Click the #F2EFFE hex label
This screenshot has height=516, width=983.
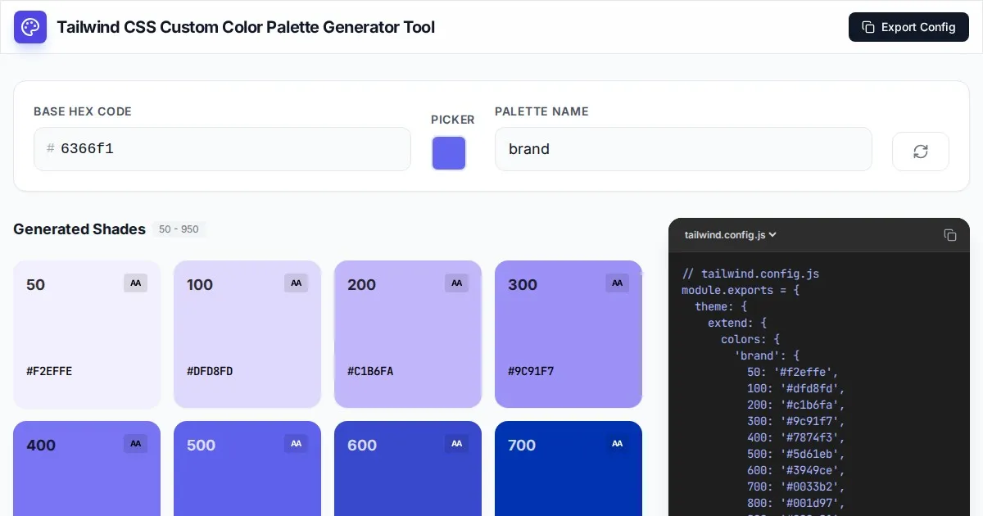[x=49, y=371]
